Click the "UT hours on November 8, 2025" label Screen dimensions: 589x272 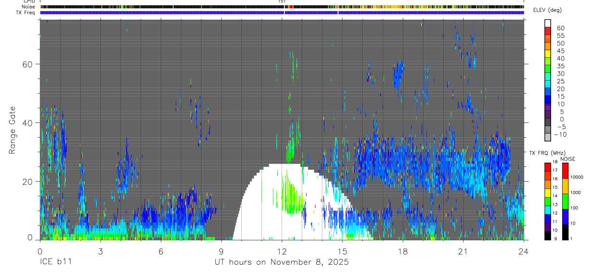pos(282,262)
